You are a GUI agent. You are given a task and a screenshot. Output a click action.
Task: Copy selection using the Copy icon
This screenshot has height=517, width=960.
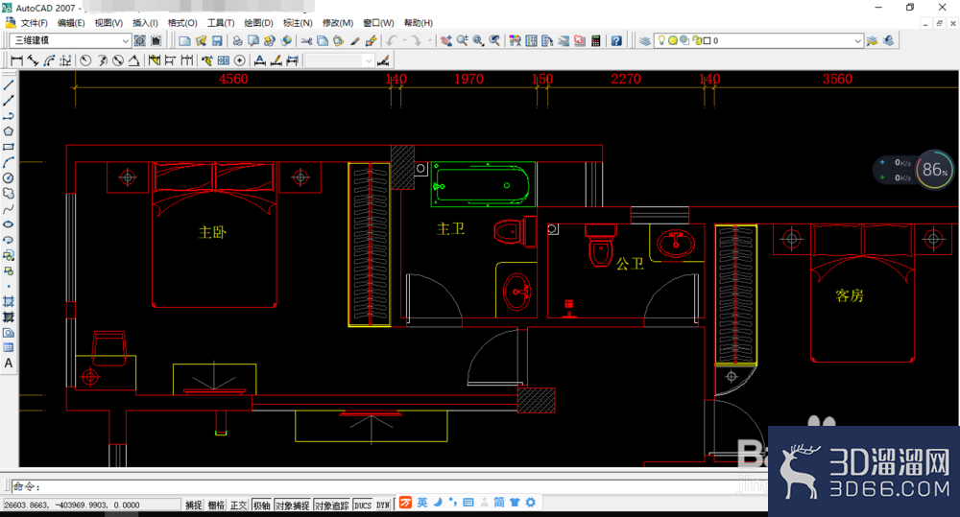coord(322,41)
